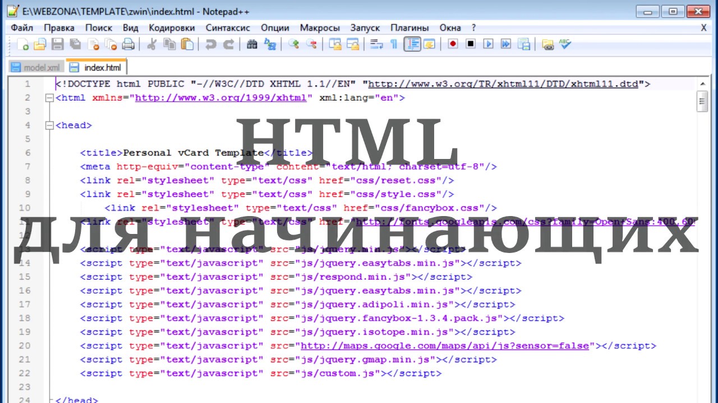
Task: Click the Cut scissors icon
Action: [151, 44]
